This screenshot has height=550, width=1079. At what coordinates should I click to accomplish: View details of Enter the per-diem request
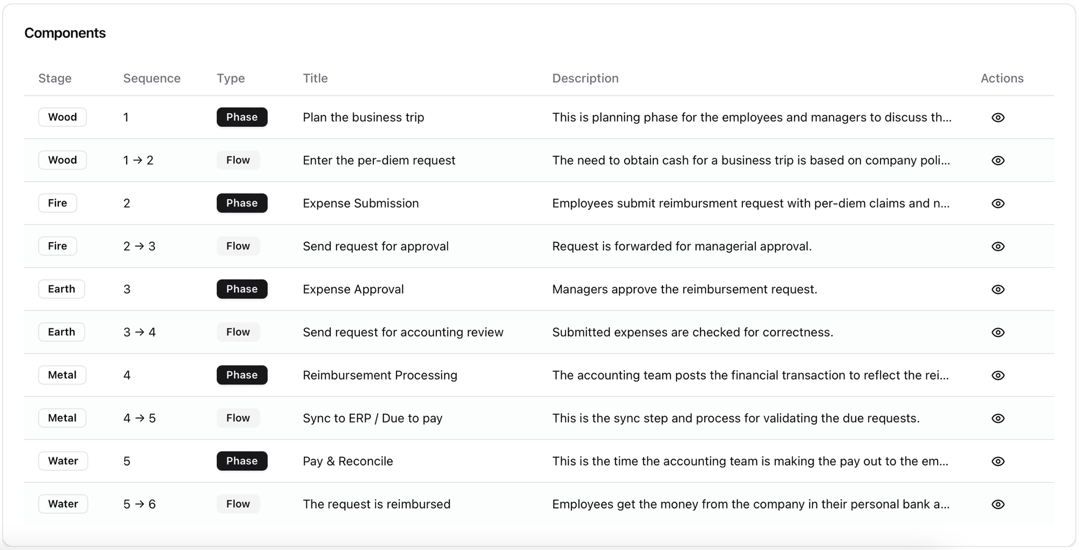[x=998, y=161]
